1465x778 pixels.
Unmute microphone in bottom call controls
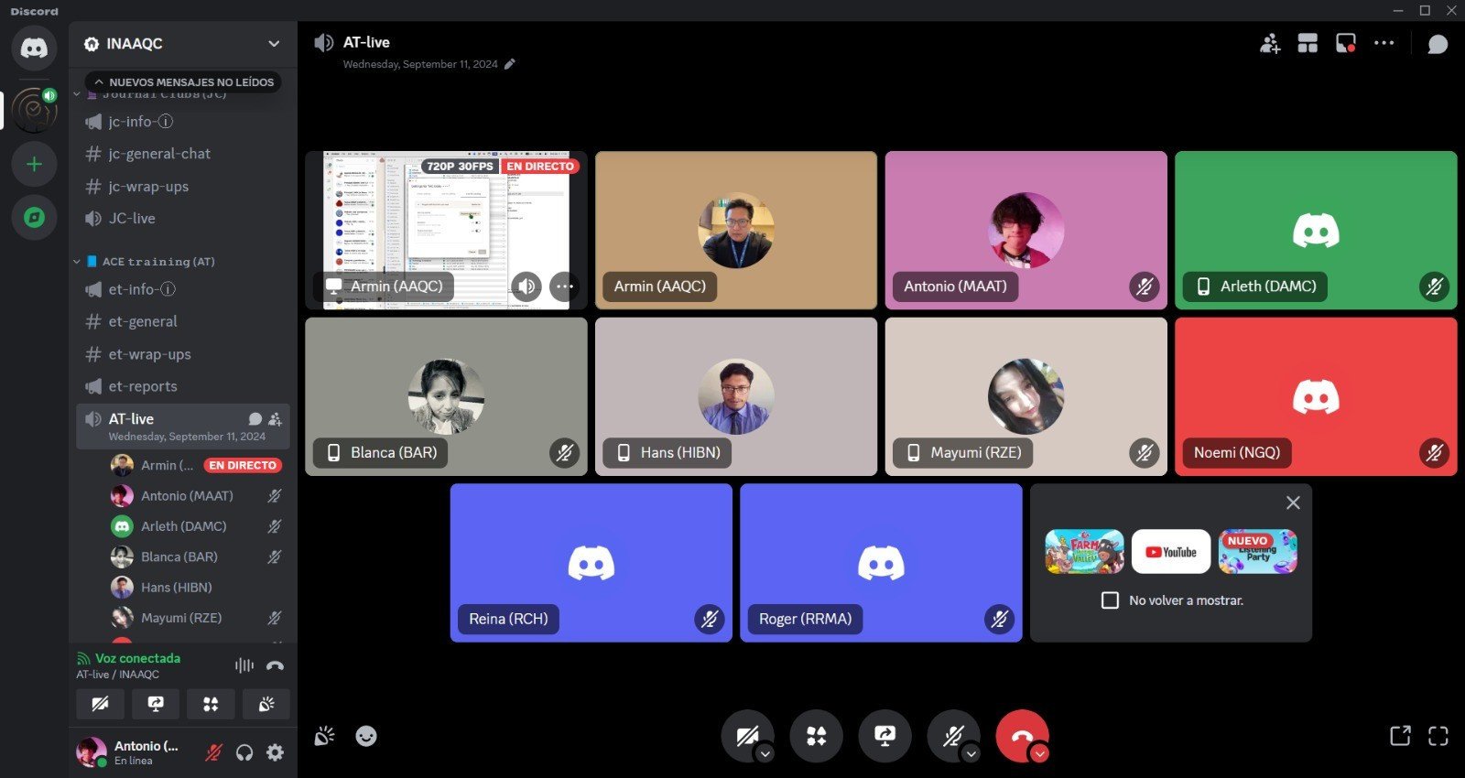[x=952, y=735]
